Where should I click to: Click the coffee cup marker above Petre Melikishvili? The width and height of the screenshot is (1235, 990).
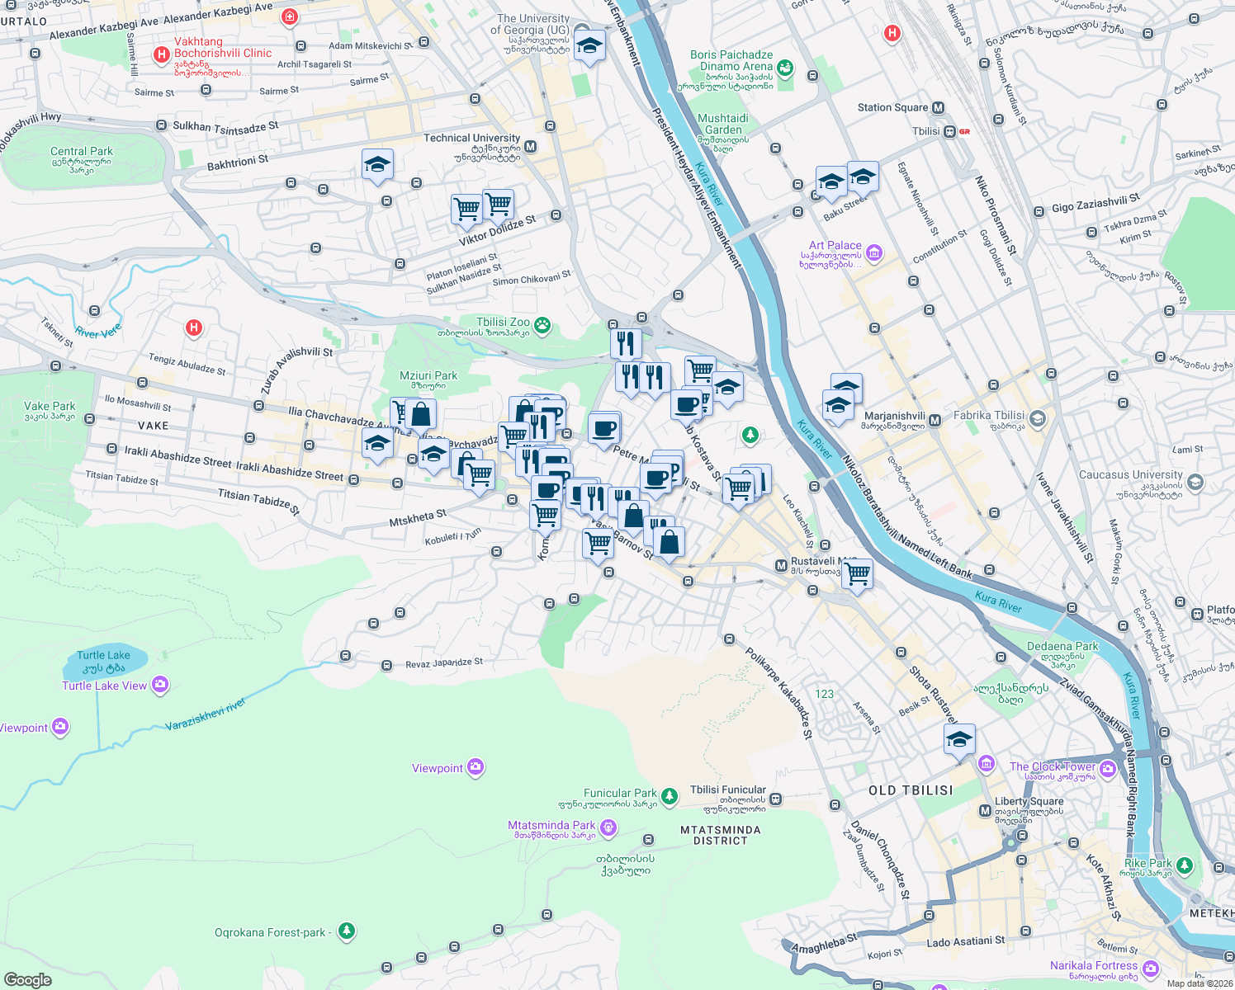604,429
